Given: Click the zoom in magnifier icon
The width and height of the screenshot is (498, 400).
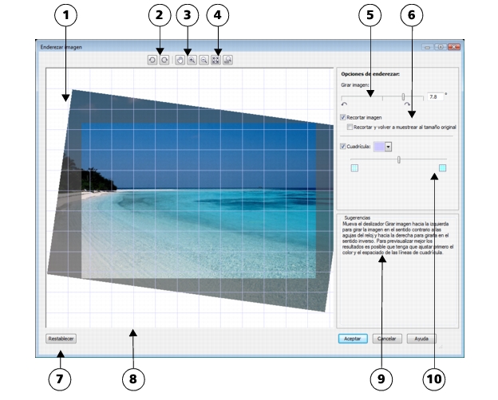Looking at the screenshot, I should pos(192,60).
